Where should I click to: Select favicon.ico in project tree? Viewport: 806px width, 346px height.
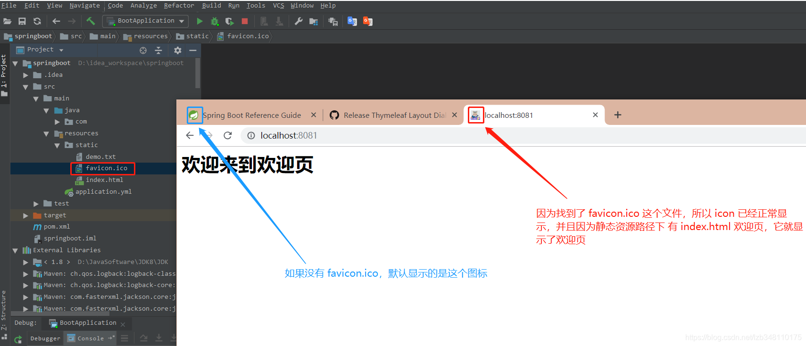tap(106, 168)
